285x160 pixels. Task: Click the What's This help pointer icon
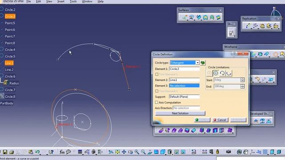click(51, 152)
